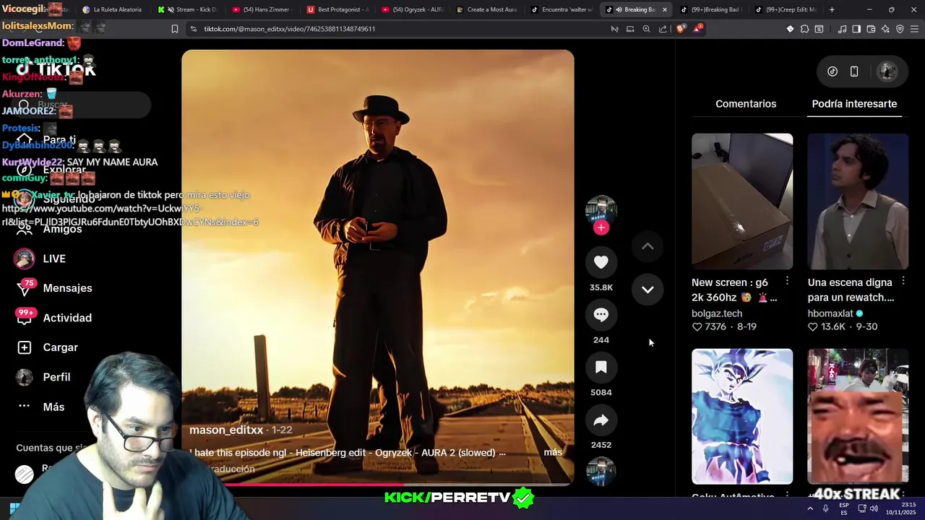Go to next video with down chevron

pyautogui.click(x=647, y=289)
